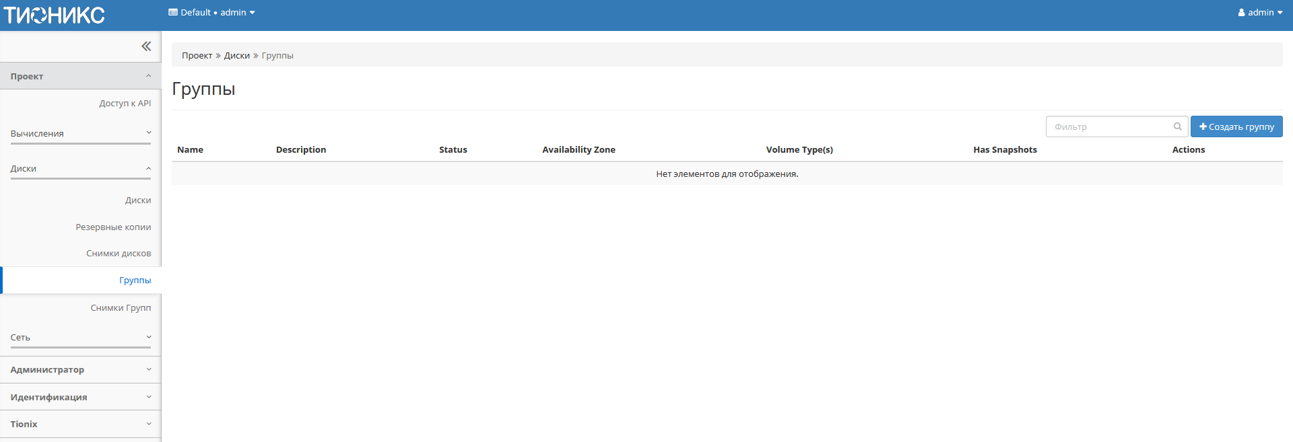Collapse the Диски sidebar section
This screenshot has height=442, width=1293.
coord(80,168)
